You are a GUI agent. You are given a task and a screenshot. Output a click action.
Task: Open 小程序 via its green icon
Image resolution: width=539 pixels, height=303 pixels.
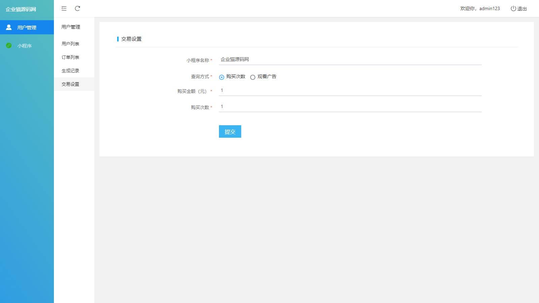9,45
